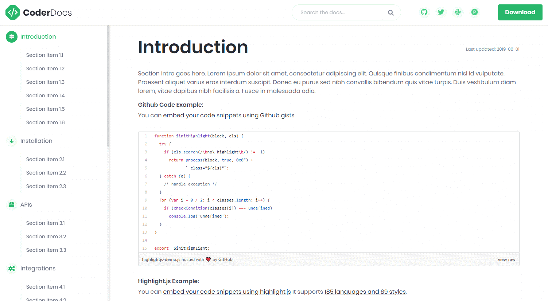Follow the embed snippets using Github gists link
This screenshot has width=548, height=301.
[229, 116]
